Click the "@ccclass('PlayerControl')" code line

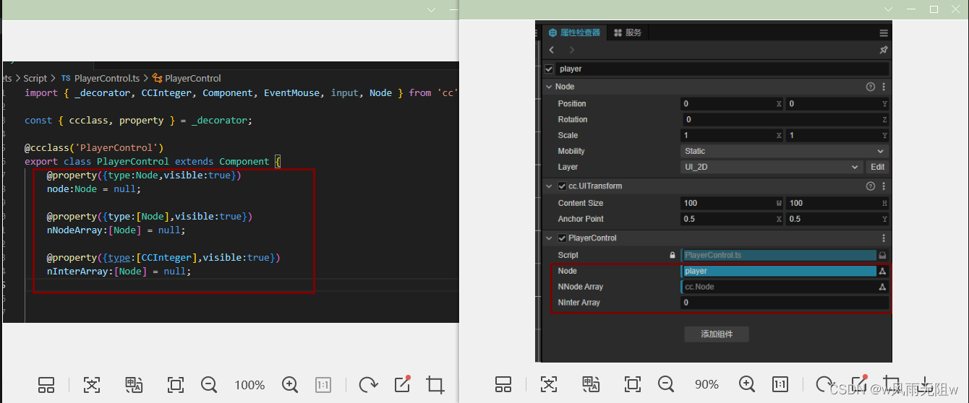94,148
